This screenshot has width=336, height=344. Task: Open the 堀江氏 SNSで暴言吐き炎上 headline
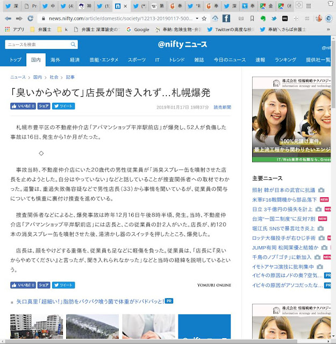point(283,228)
